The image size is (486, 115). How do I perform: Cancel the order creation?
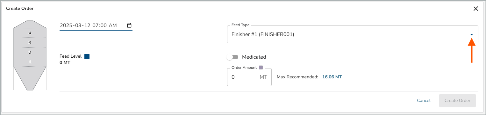(x=424, y=101)
